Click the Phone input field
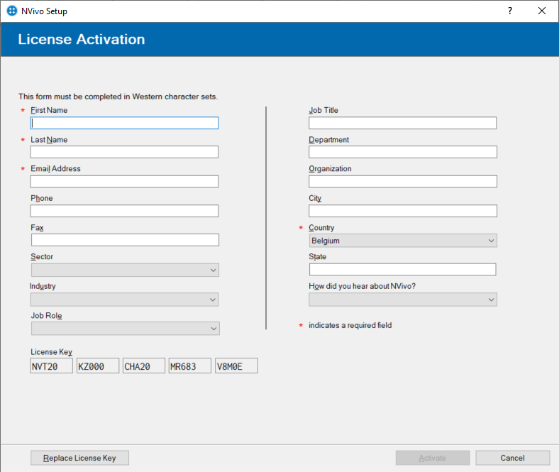Screen dimensions: 559x472 pos(124,211)
